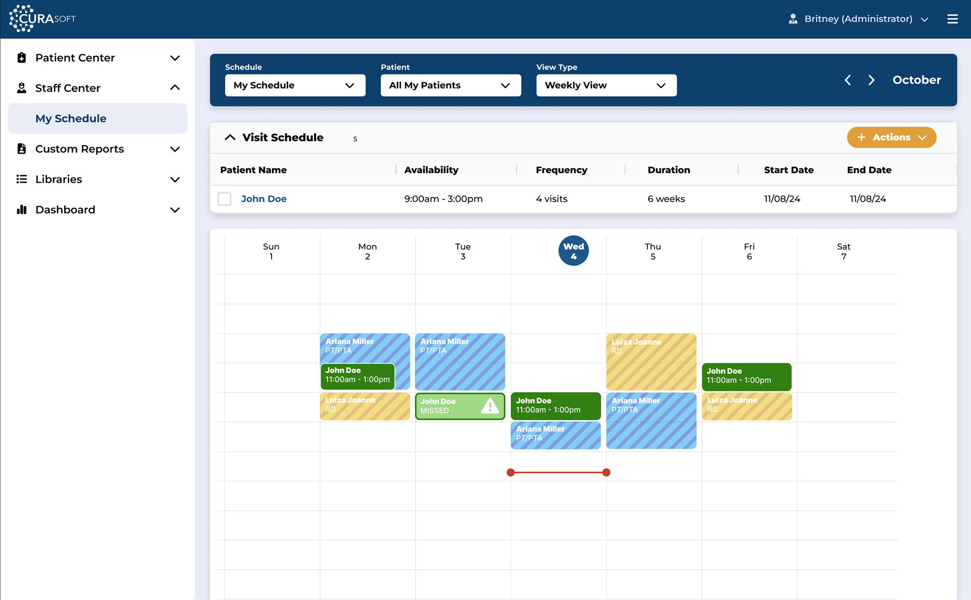
Task: Click the Custom Reports document icon
Action: click(x=21, y=149)
